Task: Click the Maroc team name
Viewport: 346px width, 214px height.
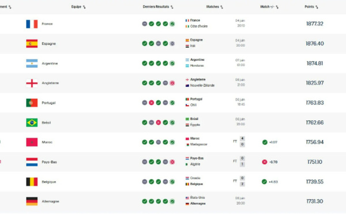Action: [x=47, y=142]
